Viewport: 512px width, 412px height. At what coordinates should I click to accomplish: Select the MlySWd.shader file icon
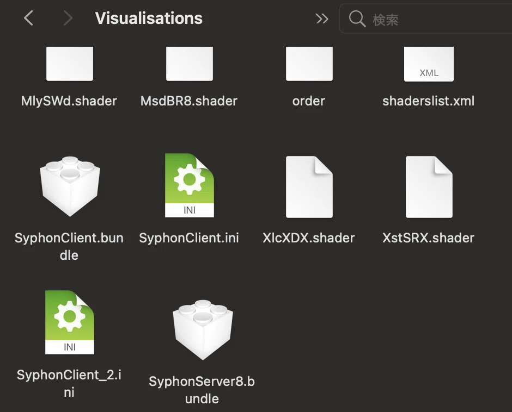70,64
